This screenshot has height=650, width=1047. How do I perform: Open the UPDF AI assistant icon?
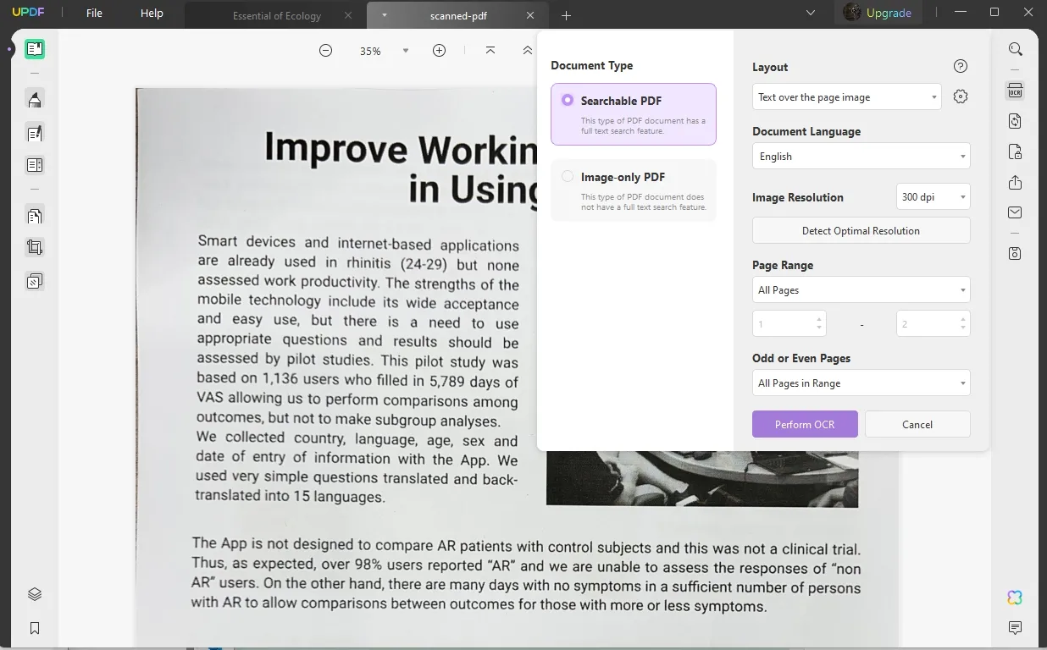(x=1015, y=598)
